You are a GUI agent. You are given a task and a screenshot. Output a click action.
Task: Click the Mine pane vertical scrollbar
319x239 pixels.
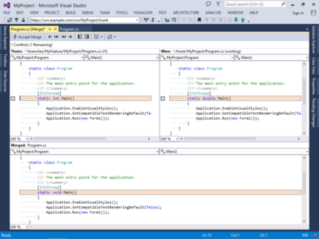[x=304, y=98]
